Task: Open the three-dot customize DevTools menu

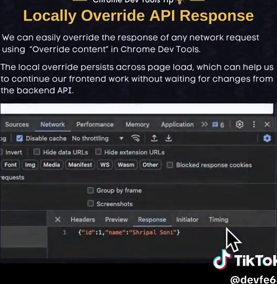Action: [254, 125]
